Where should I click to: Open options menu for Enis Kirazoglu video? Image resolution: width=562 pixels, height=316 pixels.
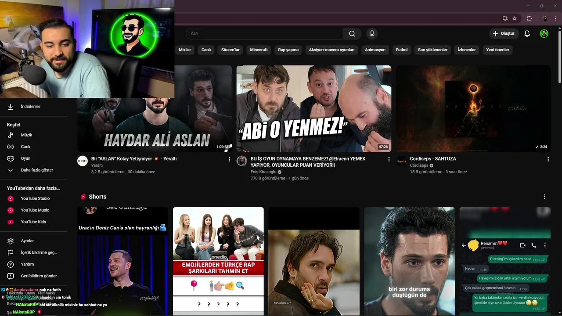(x=389, y=159)
